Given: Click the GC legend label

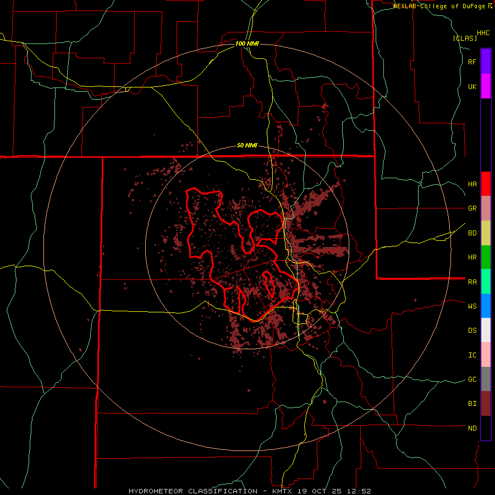Looking at the screenshot, I should click(472, 380).
